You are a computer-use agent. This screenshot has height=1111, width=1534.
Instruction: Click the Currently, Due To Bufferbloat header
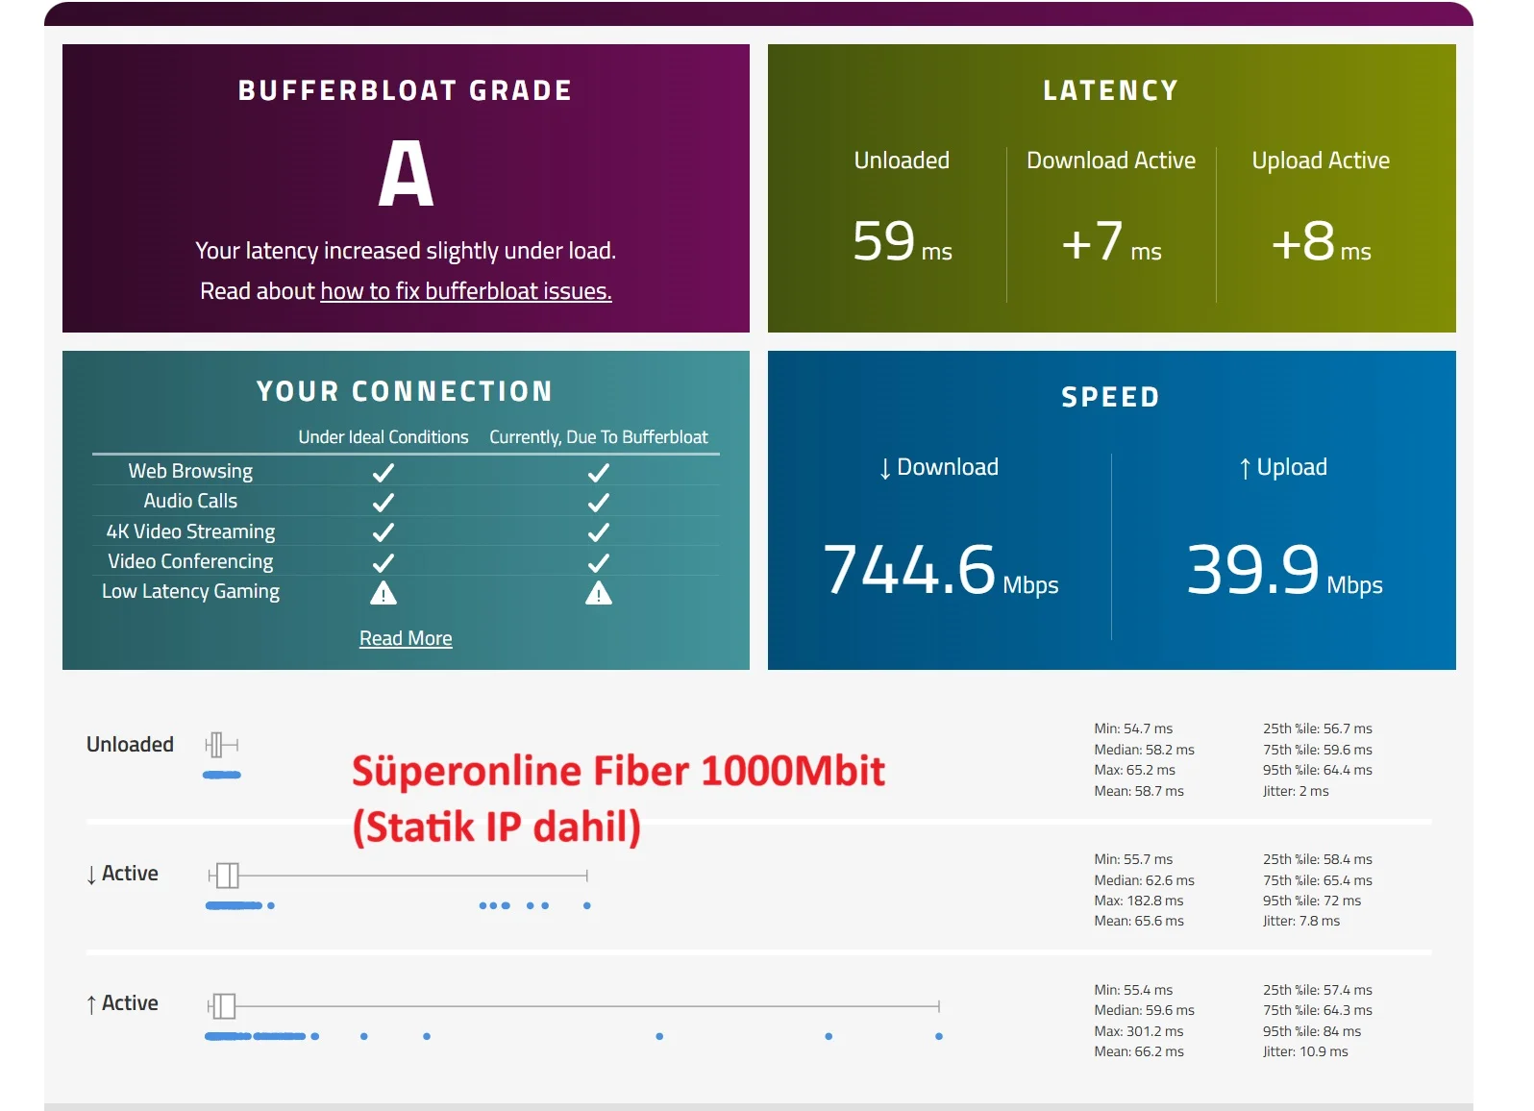[x=599, y=437]
